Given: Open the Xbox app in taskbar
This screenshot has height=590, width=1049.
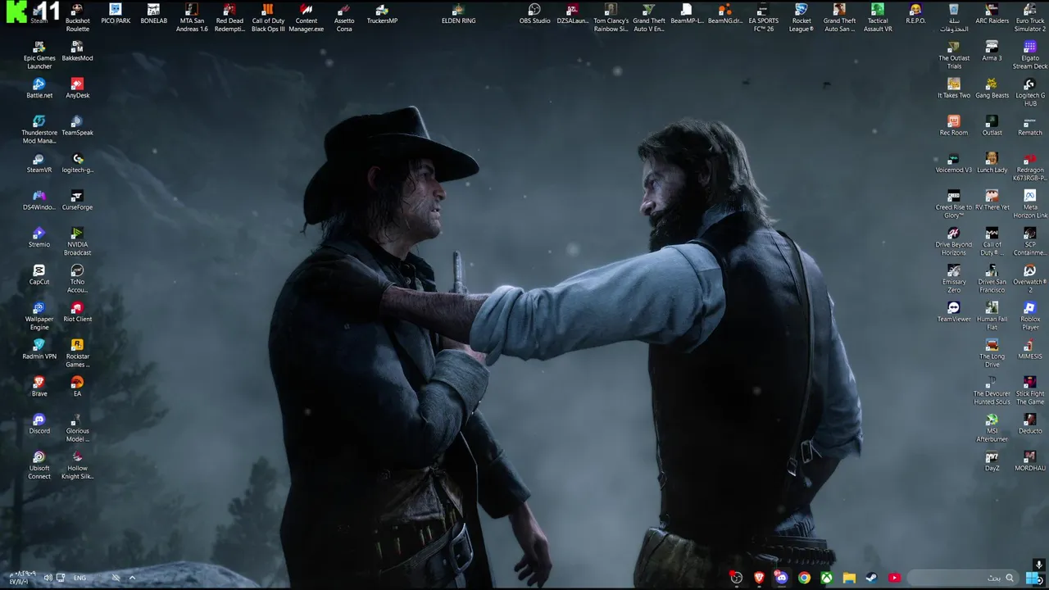Looking at the screenshot, I should [x=826, y=578].
